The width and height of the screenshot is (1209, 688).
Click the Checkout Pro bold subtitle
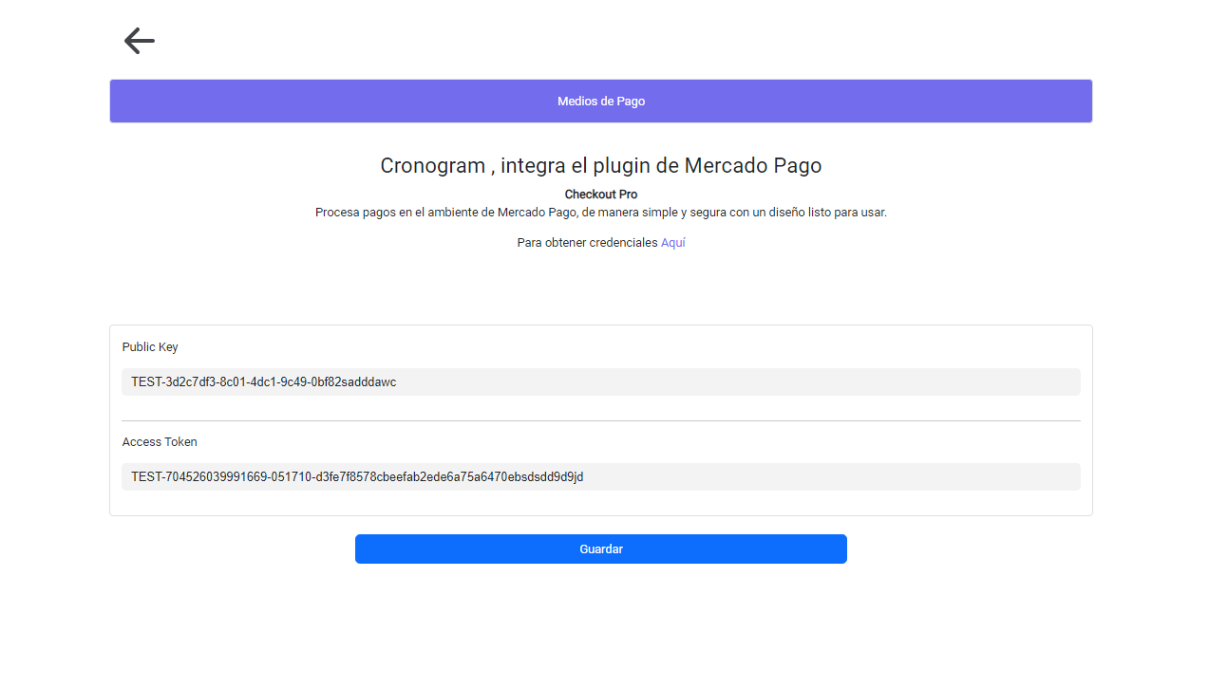600,195
